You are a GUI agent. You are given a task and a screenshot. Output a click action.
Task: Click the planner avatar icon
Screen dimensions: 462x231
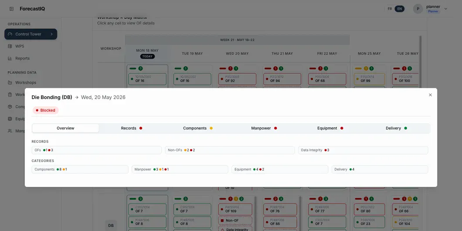pos(418,9)
